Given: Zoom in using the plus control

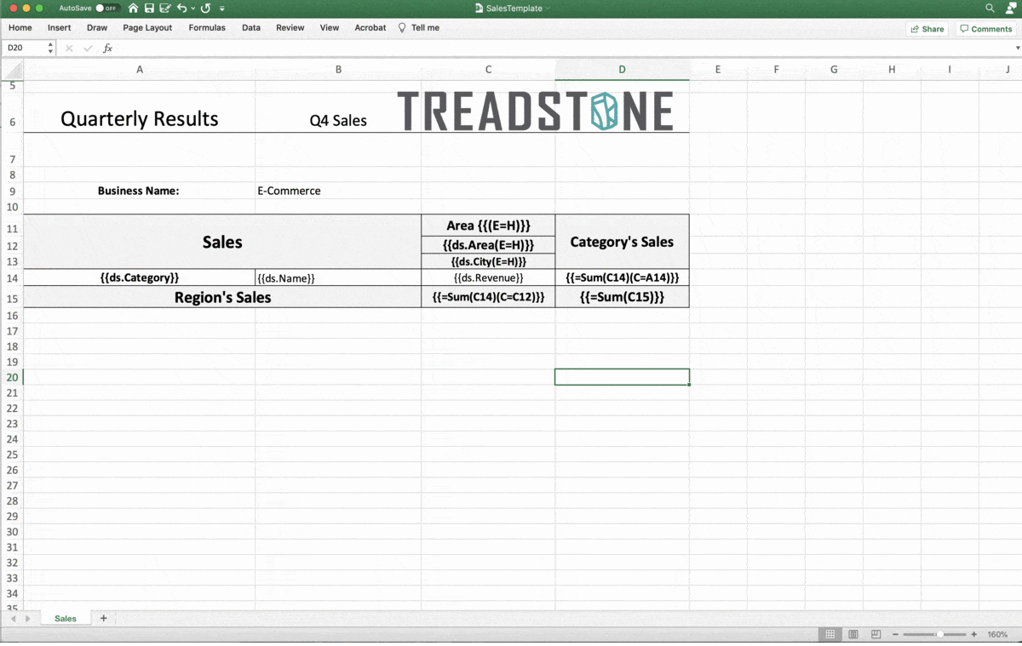Looking at the screenshot, I should click(973, 634).
